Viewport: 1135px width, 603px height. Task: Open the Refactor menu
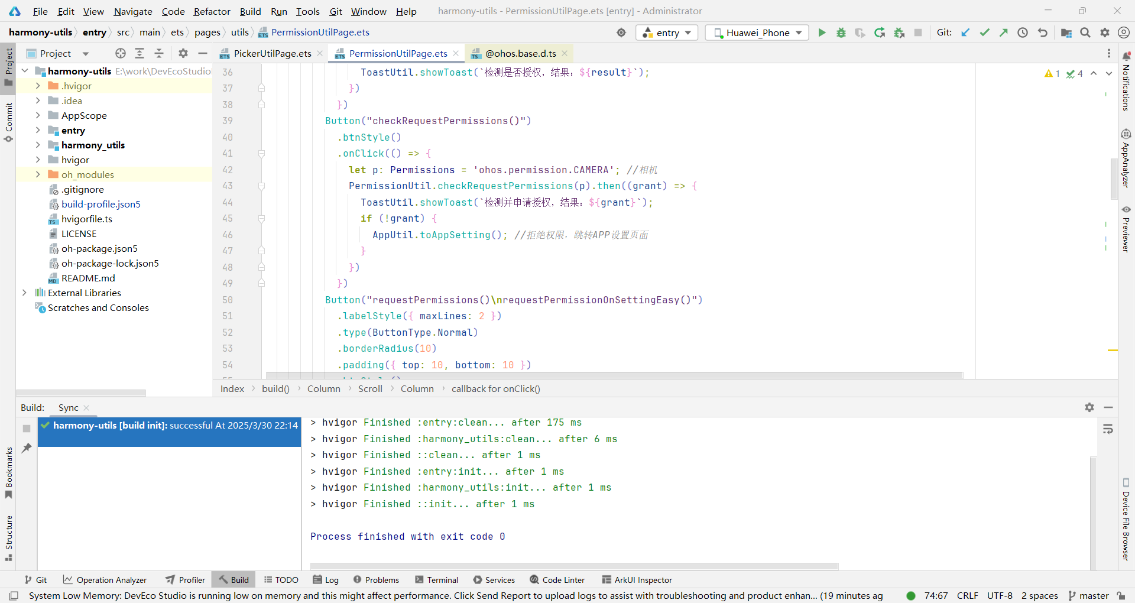click(212, 11)
